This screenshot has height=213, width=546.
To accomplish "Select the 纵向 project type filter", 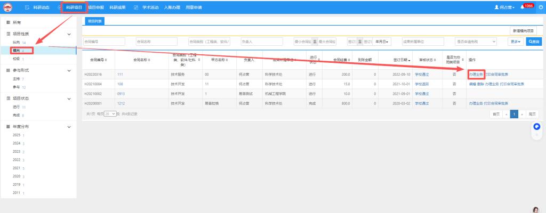I will tap(16, 42).
